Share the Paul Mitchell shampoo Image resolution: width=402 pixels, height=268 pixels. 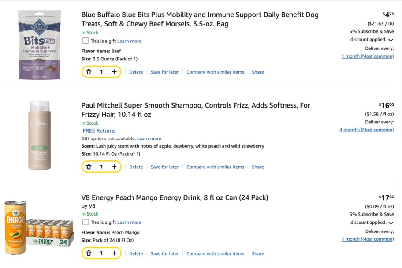(257, 167)
